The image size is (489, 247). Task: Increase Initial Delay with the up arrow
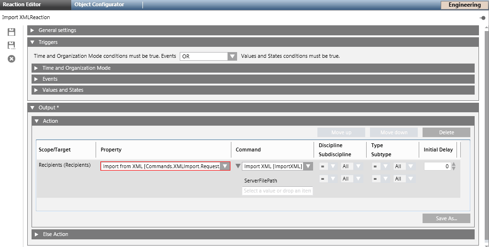[454, 164]
